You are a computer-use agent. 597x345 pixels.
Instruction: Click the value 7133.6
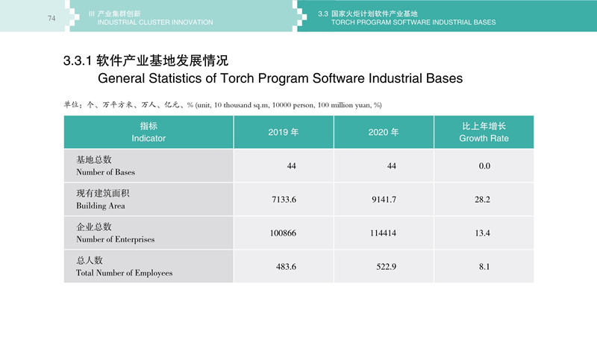coord(284,199)
